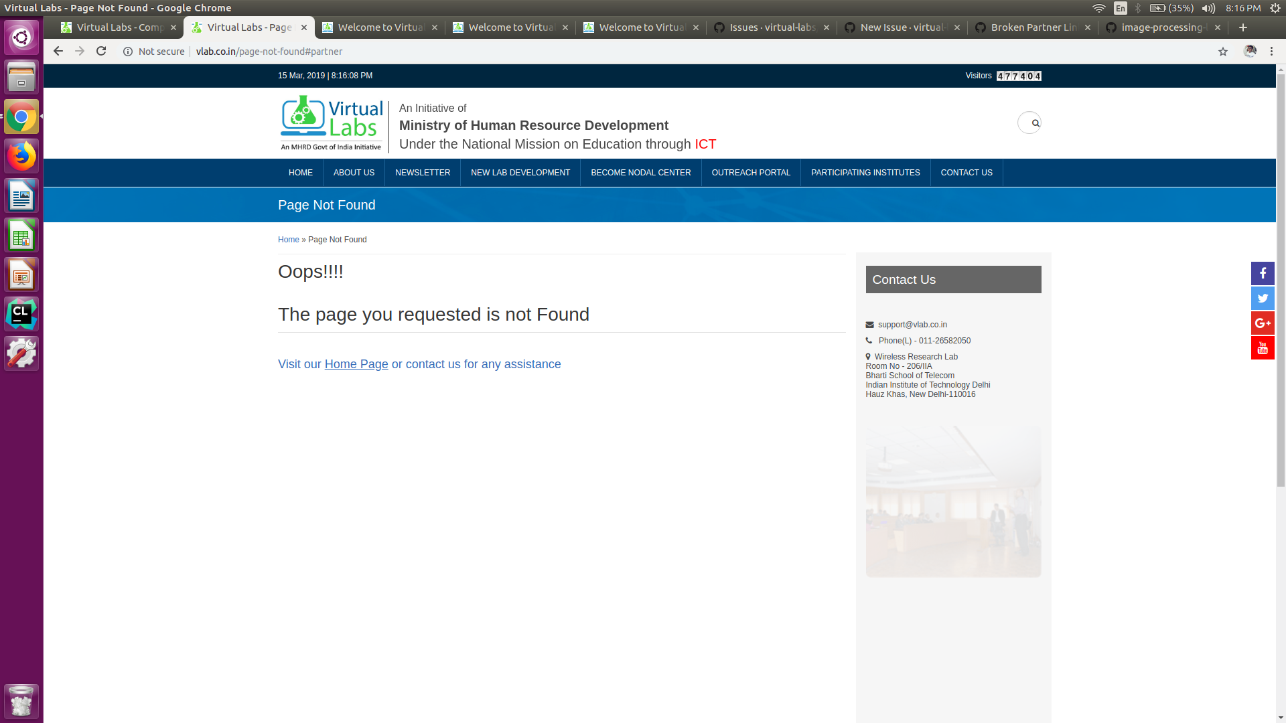Reload the page using the refresh icon
The height and width of the screenshot is (723, 1286).
click(101, 51)
